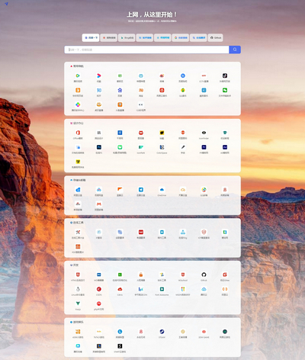Viewport: 305px width, 360px height.
Task: Open the Office templates icon
Action: point(78,133)
